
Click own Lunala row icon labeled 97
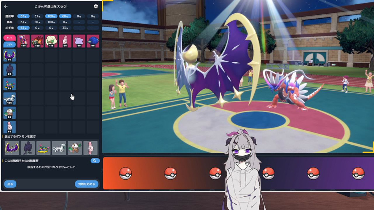click(x=9, y=56)
